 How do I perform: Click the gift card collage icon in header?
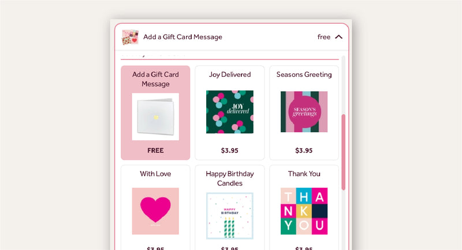(x=131, y=37)
